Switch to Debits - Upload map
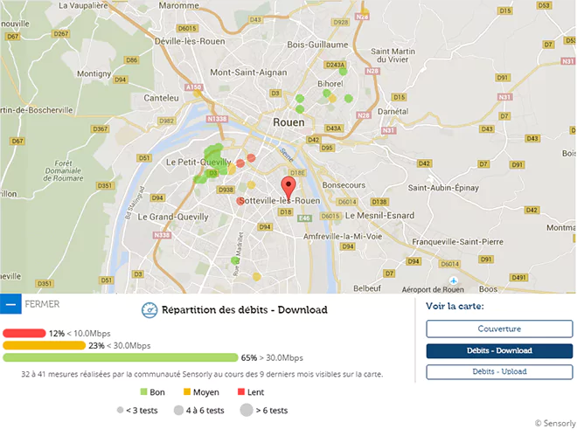Image resolution: width=577 pixels, height=443 pixels. [x=499, y=371]
